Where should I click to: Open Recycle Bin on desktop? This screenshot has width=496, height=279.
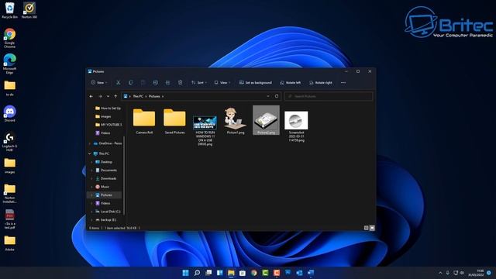click(x=10, y=10)
